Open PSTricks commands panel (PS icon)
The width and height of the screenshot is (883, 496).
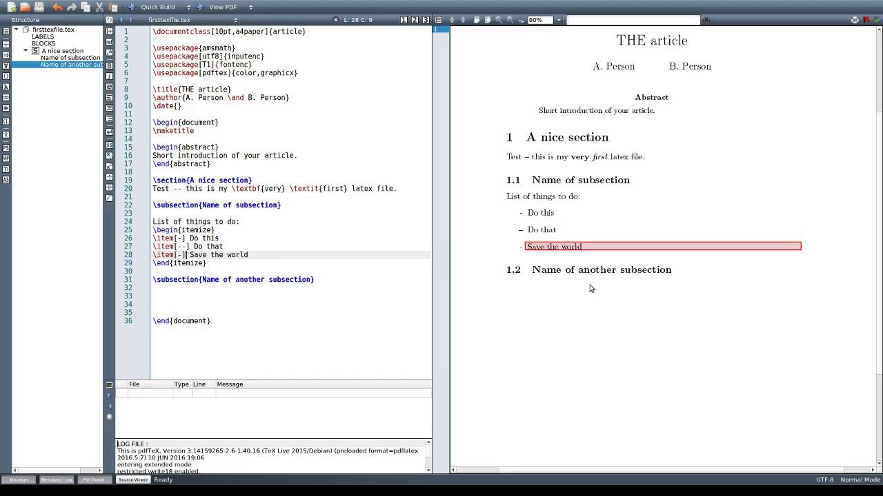[6, 148]
